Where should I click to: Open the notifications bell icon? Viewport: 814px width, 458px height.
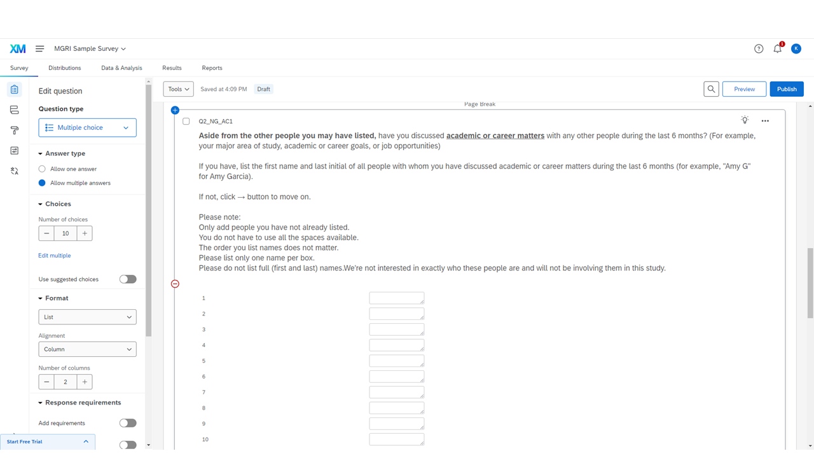pyautogui.click(x=777, y=49)
